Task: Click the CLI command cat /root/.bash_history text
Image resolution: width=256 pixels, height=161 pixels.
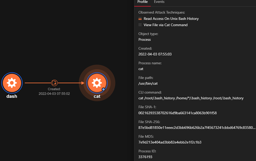Action: (191, 98)
